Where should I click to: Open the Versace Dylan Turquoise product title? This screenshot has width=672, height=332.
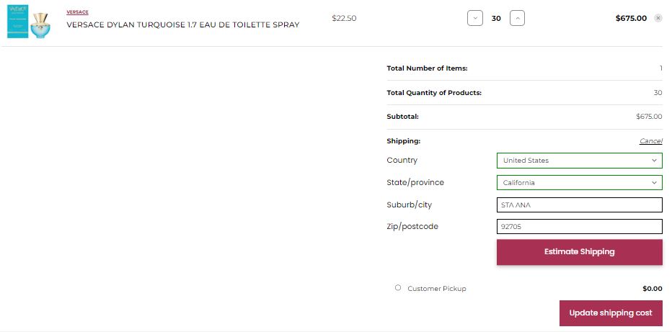pyautogui.click(x=183, y=24)
